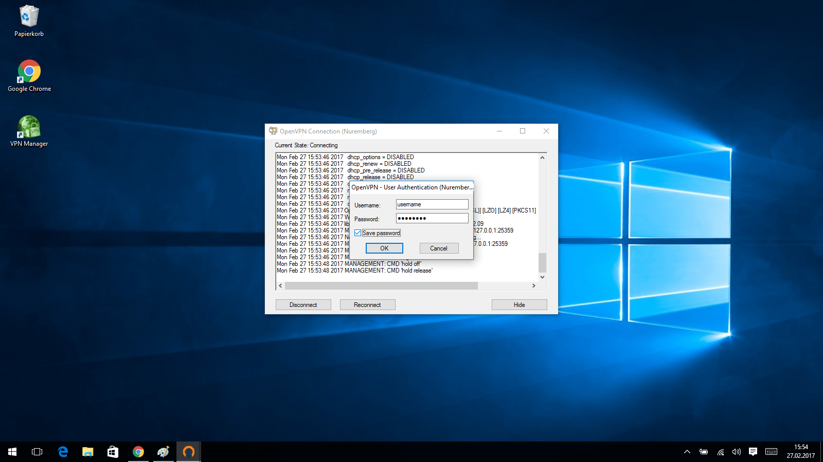823x462 pixels.
Task: Click the OpenVPN Connection window title icon
Action: pyautogui.click(x=273, y=131)
